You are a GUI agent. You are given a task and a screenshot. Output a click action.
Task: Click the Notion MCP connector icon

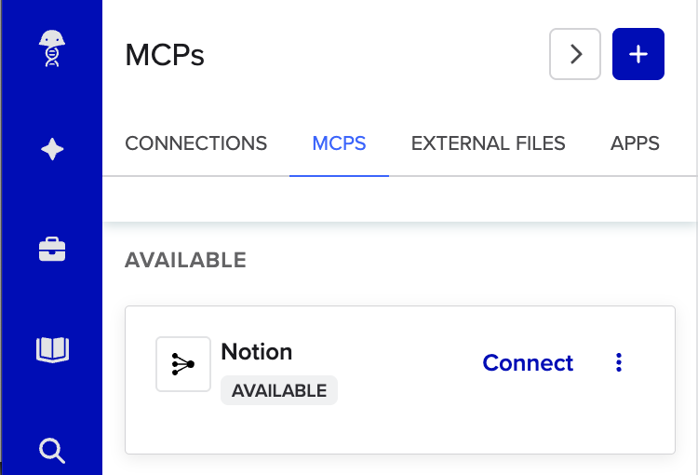pos(183,364)
